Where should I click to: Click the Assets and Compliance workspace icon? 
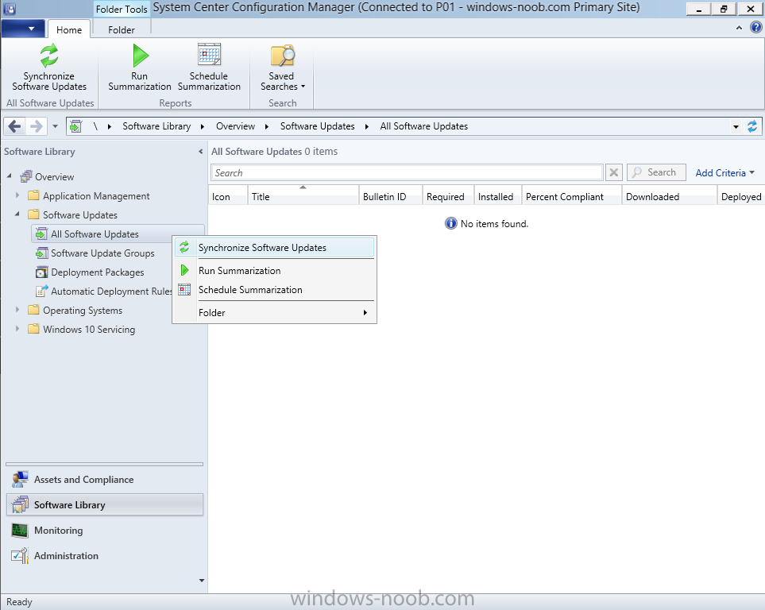click(x=20, y=479)
